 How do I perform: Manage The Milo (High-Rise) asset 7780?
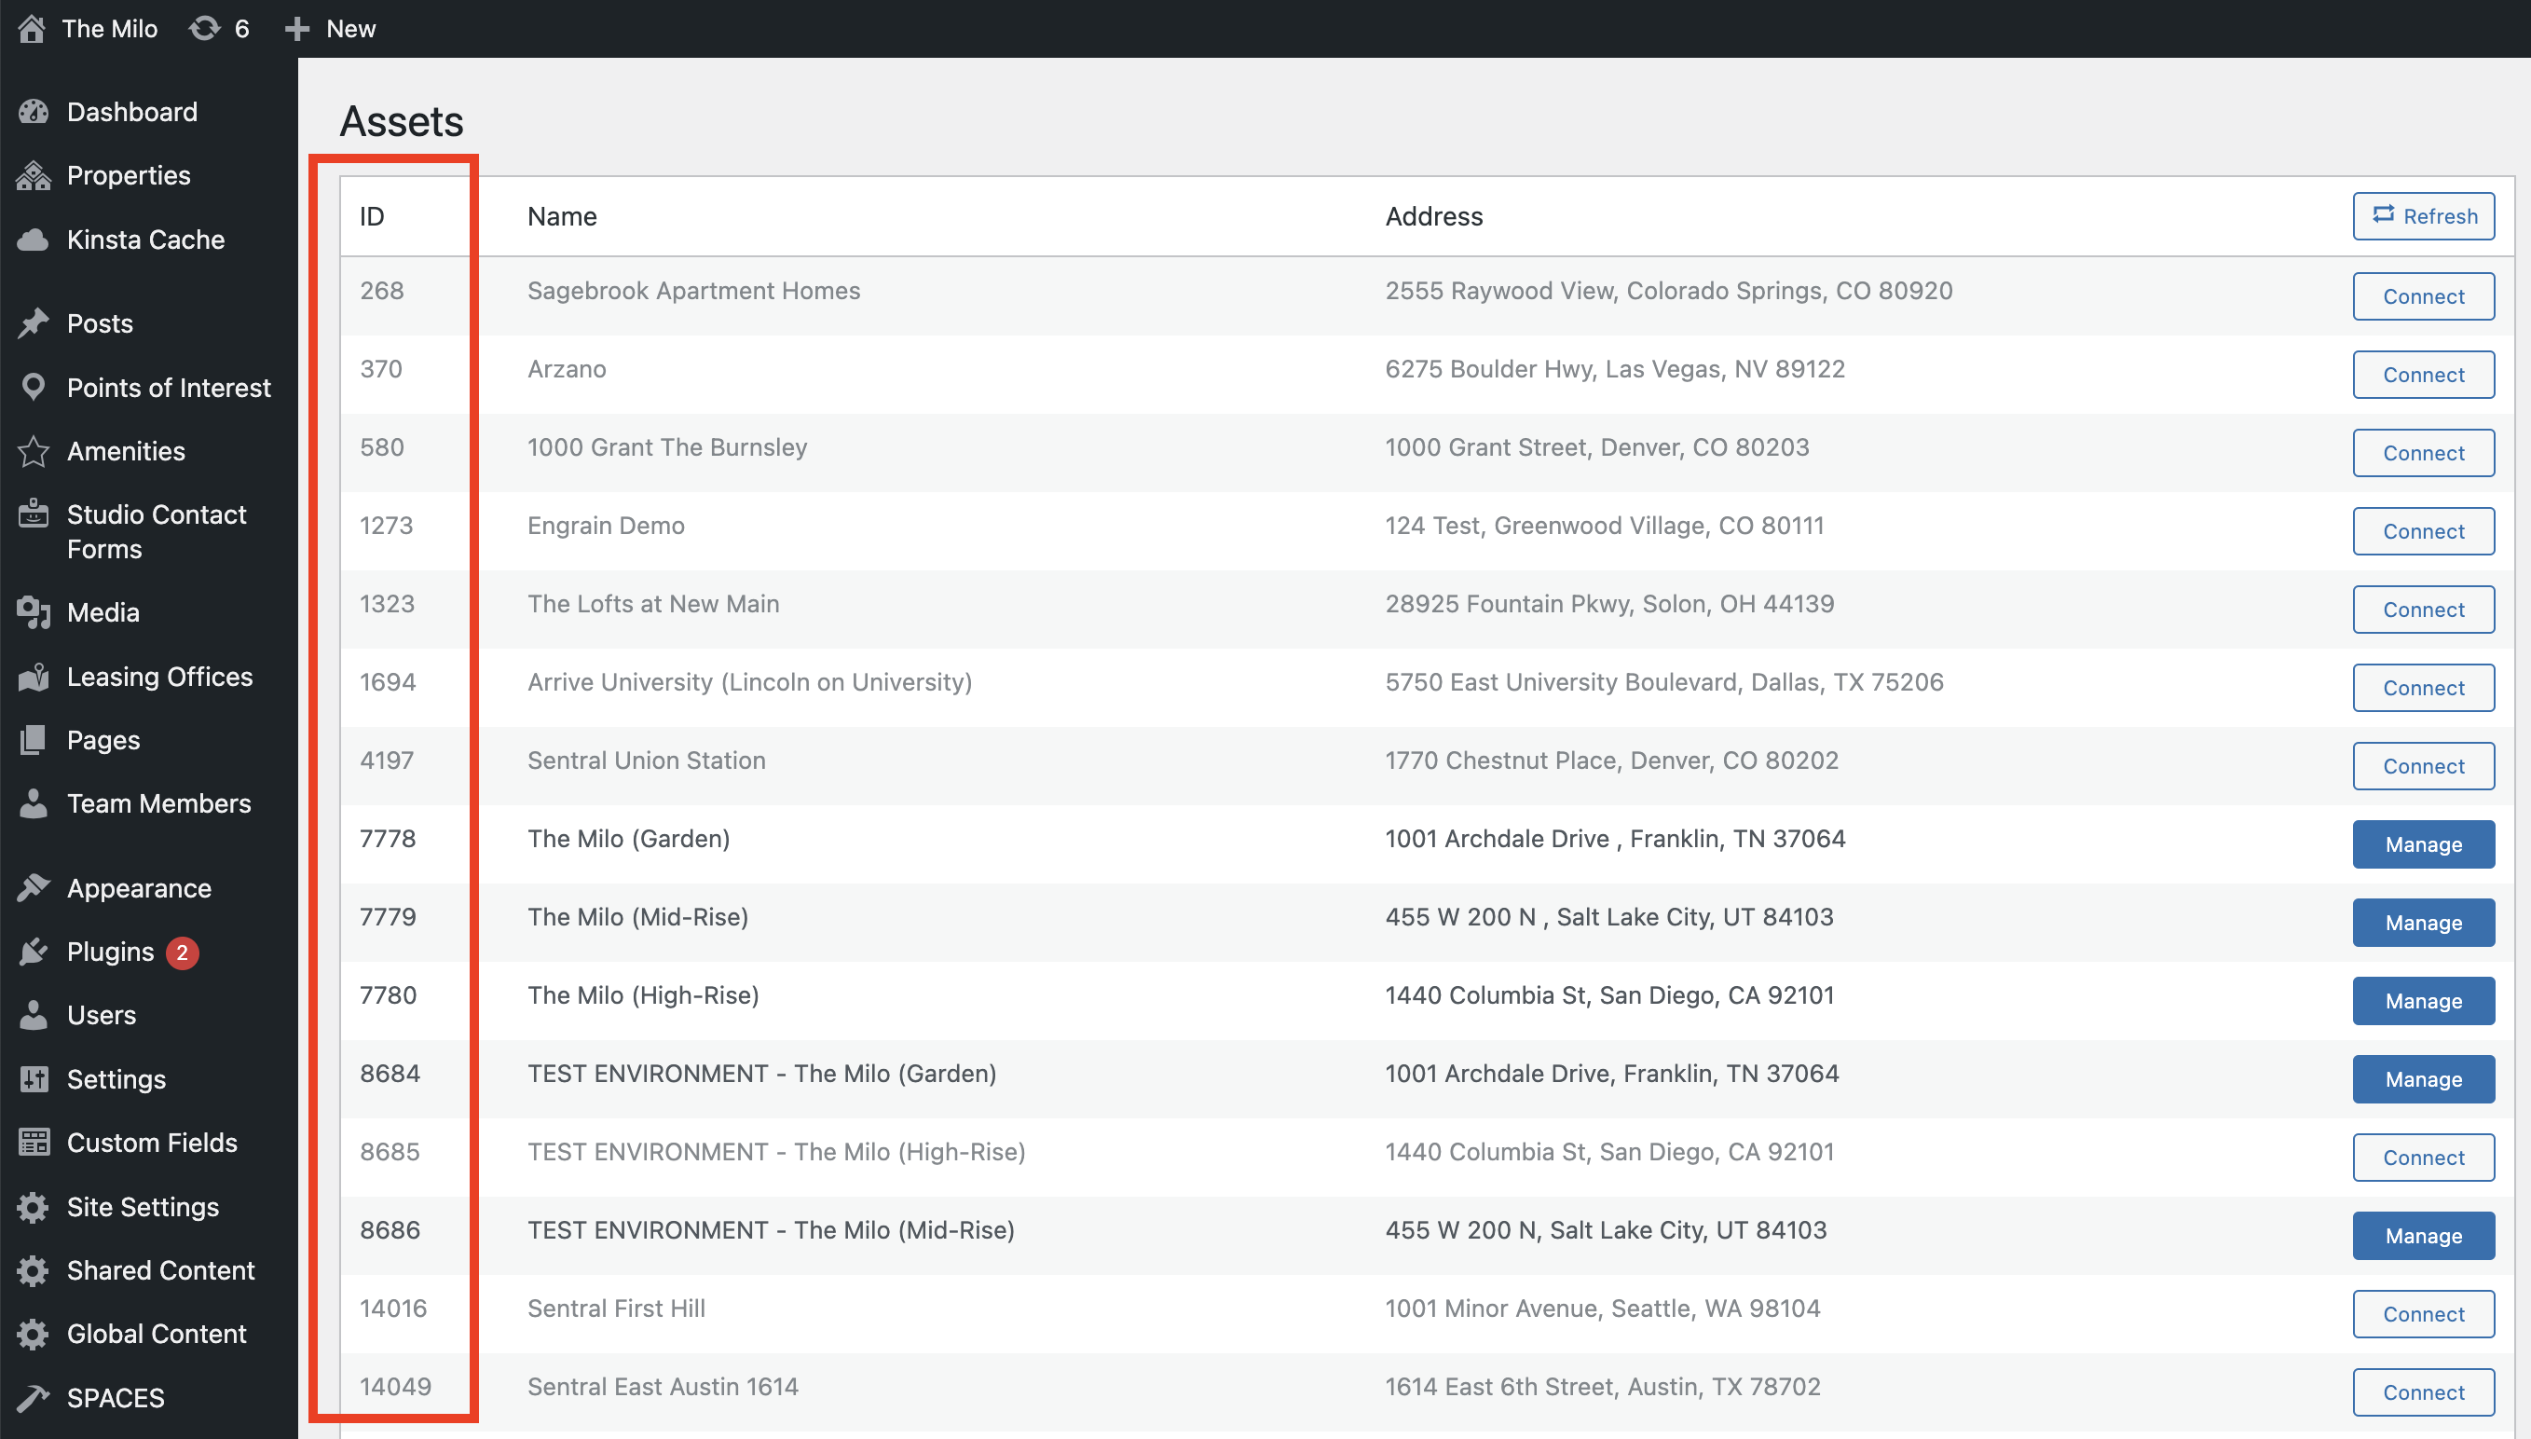(x=2423, y=1001)
